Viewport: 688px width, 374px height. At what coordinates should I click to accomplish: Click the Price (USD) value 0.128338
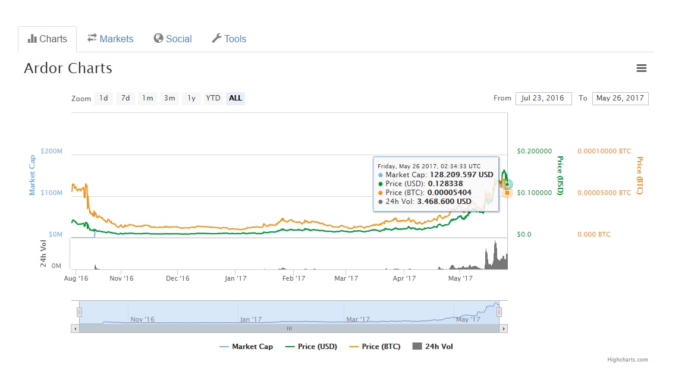(x=445, y=184)
